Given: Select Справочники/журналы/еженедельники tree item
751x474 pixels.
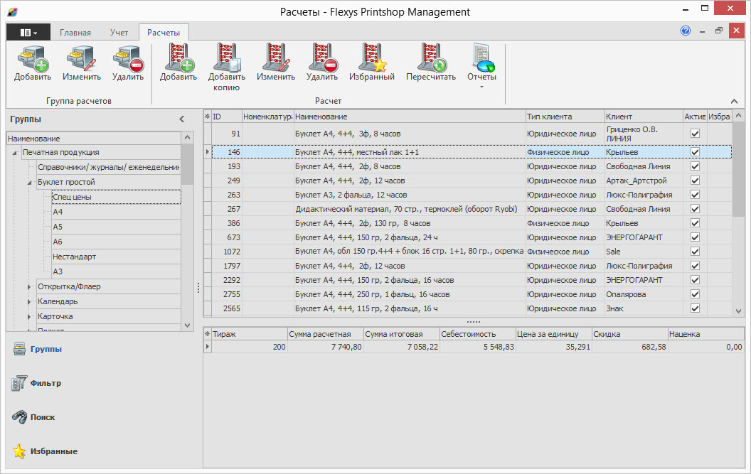Looking at the screenshot, I should 109,166.
